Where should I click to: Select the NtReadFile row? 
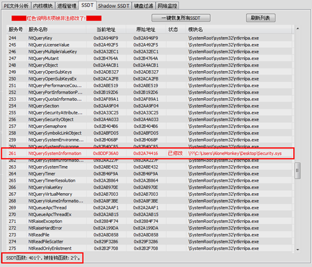click(x=149, y=235)
